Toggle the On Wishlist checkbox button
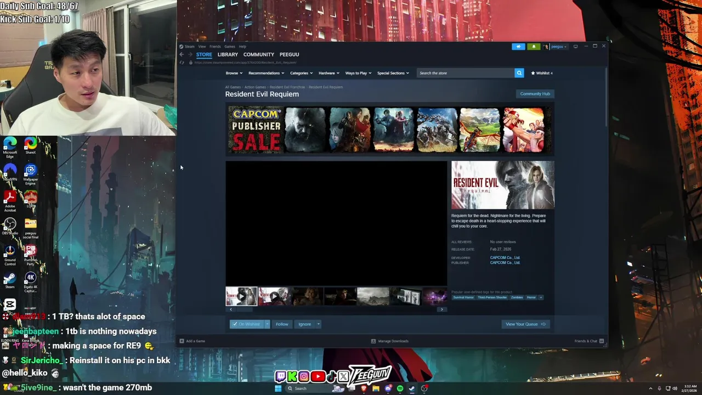This screenshot has height=395, width=702. [x=246, y=324]
